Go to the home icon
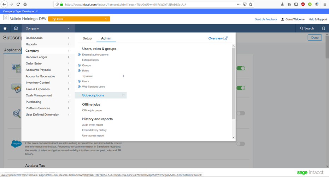This screenshot has height=177, width=329. [x=16, y=28]
